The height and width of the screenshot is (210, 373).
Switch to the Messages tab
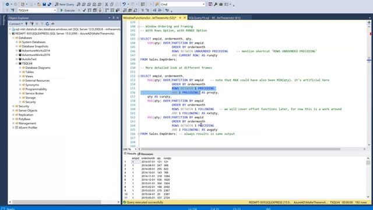[145, 154]
